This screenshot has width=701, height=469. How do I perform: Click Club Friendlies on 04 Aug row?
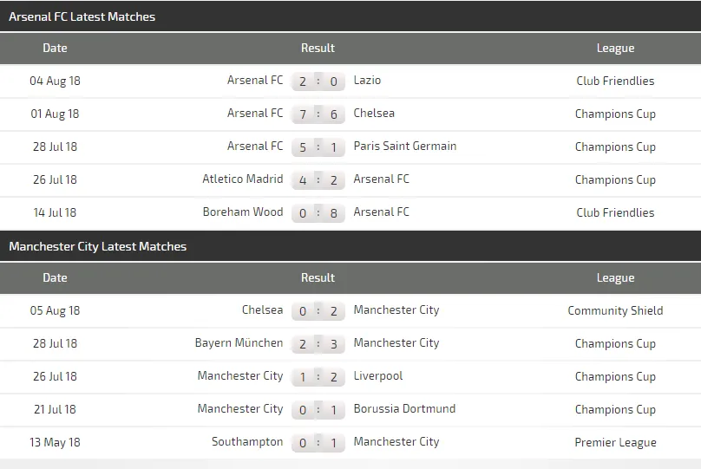(x=615, y=81)
